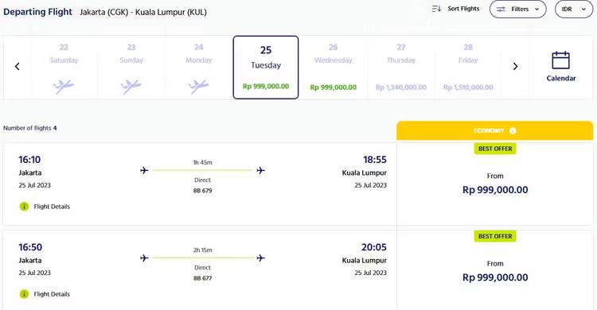Open Flight Details info icon for 16:50 flight
597x310 pixels.
[x=24, y=294]
